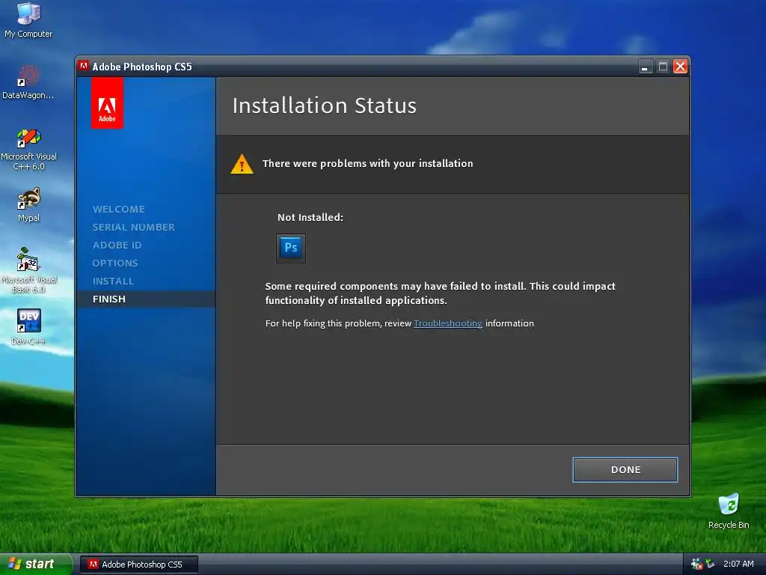Click the yellow warning triangle icon
The image size is (766, 575).
pyautogui.click(x=242, y=164)
